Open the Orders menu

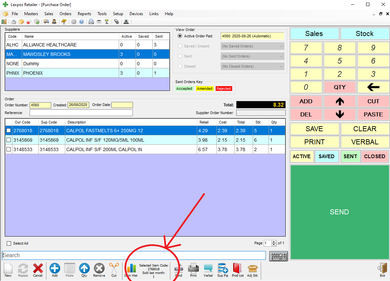coord(65,14)
